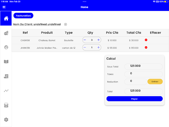Image resolution: width=169 pixels, height=127 pixels.
Task: Tap the three-dot multitasking indicator
Action: tap(84, 2)
